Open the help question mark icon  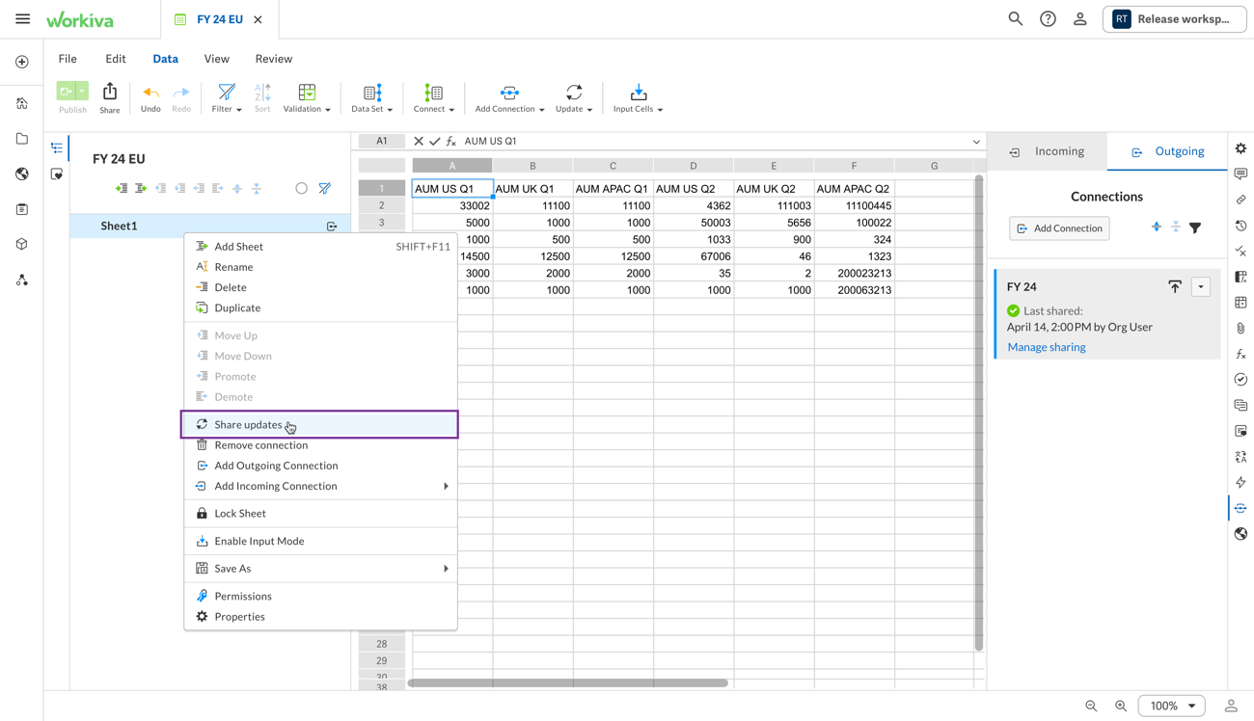pyautogui.click(x=1048, y=19)
